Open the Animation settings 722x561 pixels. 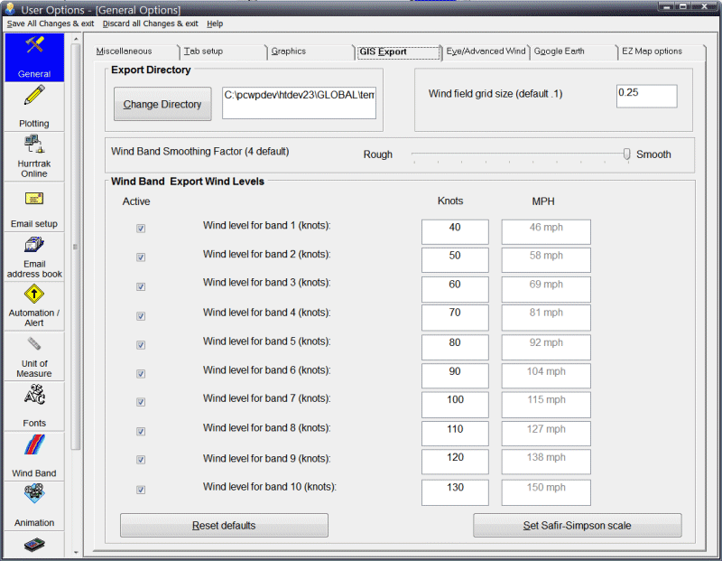pos(34,504)
